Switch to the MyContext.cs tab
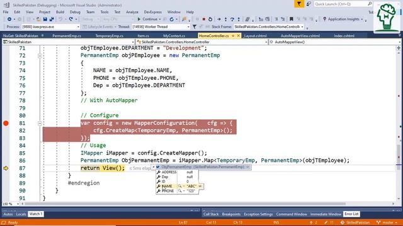This screenshot has height=226, width=403. 174,36
